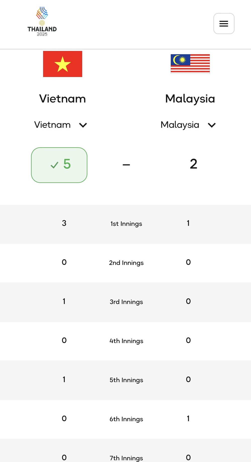
Task: Select the 1st Innings row label
Action: pos(126,224)
